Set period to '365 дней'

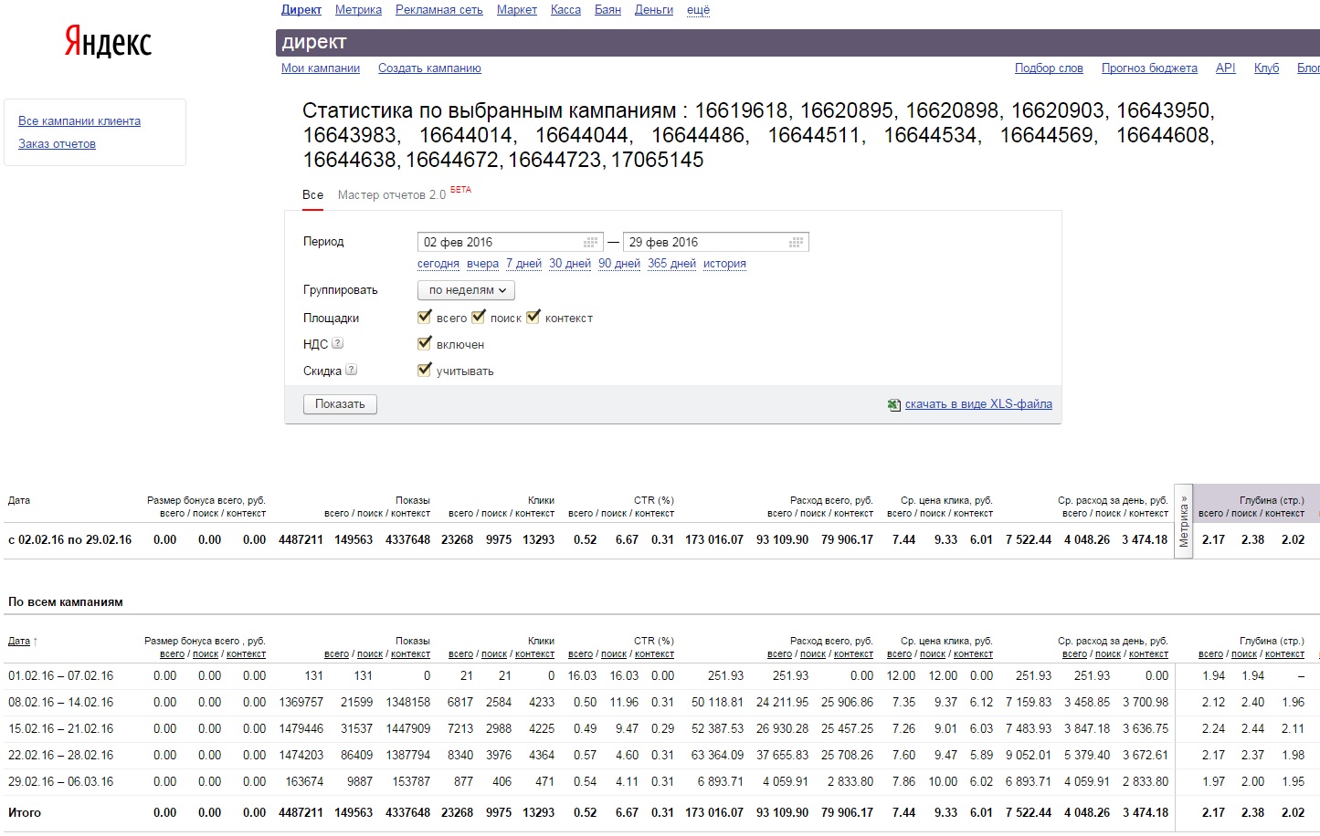pyautogui.click(x=671, y=264)
